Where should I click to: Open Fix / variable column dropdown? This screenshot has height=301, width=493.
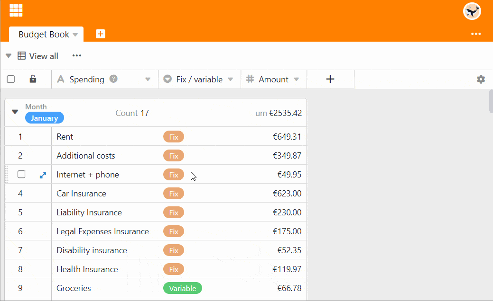231,80
